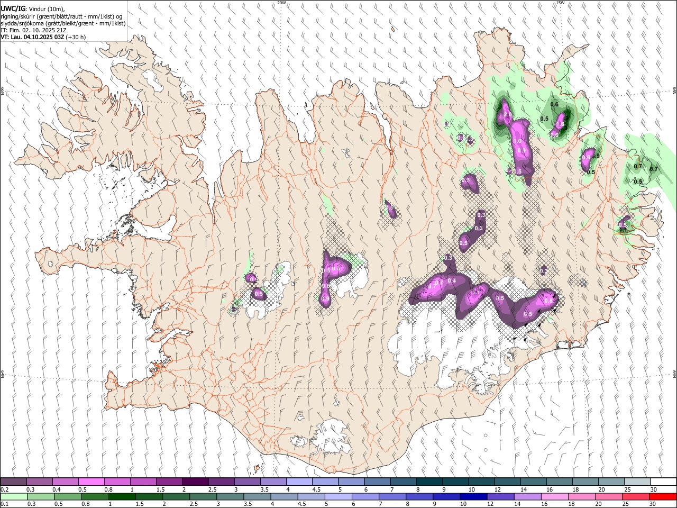Pick the light pink lower-scale swatch labeled 16
This screenshot has height=508, width=677.
pyautogui.click(x=555, y=496)
